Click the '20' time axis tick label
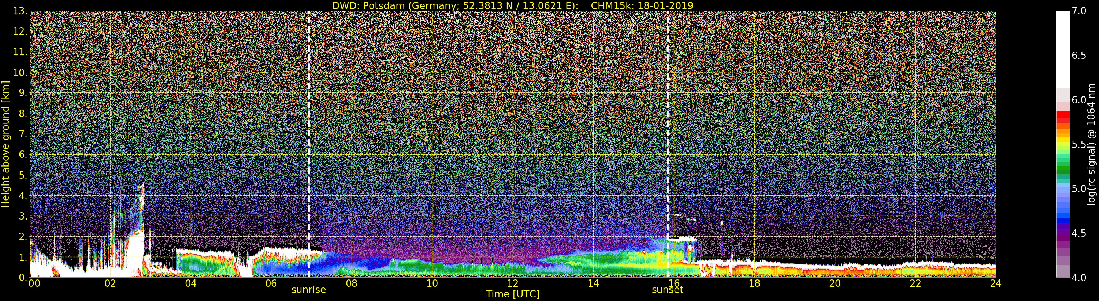This screenshot has height=301, width=1099. pyautogui.click(x=835, y=283)
